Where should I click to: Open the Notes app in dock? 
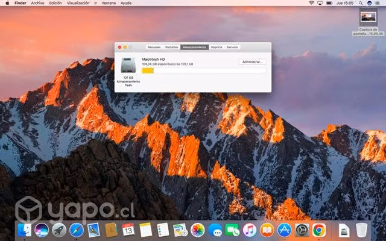(x=146, y=230)
